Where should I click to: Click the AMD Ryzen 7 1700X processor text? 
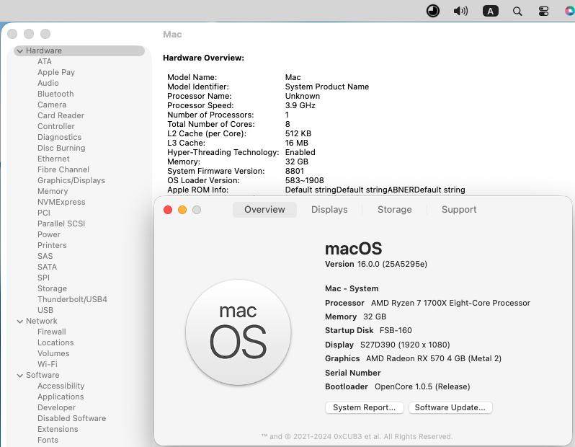(x=450, y=303)
